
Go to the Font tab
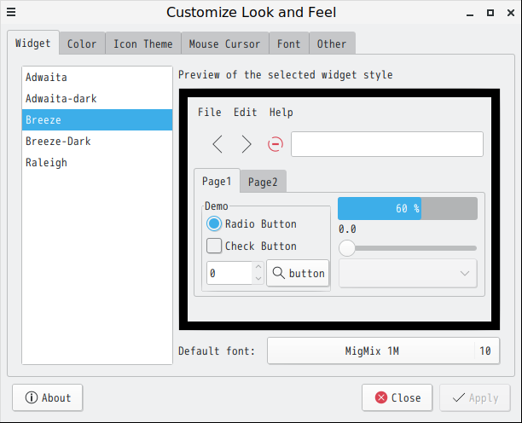tap(289, 43)
